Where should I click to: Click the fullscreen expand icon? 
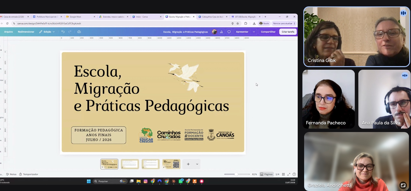pyautogui.click(x=289, y=174)
